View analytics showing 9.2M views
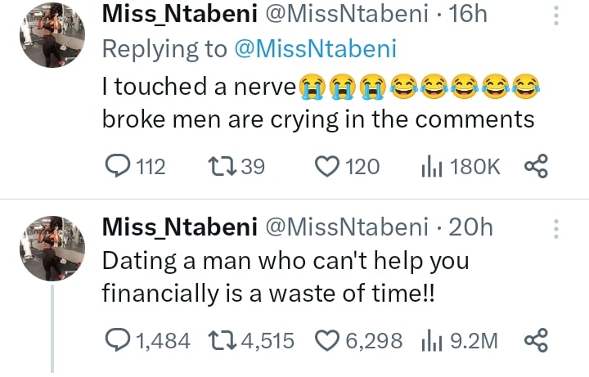Viewport: 589px width, 377px height. click(x=431, y=339)
